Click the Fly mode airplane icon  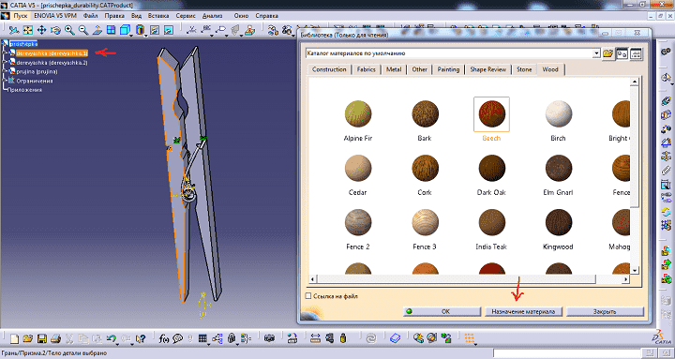[14, 30]
